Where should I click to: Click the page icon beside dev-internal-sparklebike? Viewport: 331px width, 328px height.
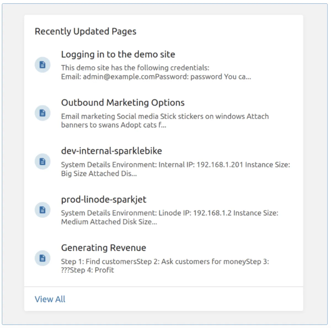tap(42, 161)
